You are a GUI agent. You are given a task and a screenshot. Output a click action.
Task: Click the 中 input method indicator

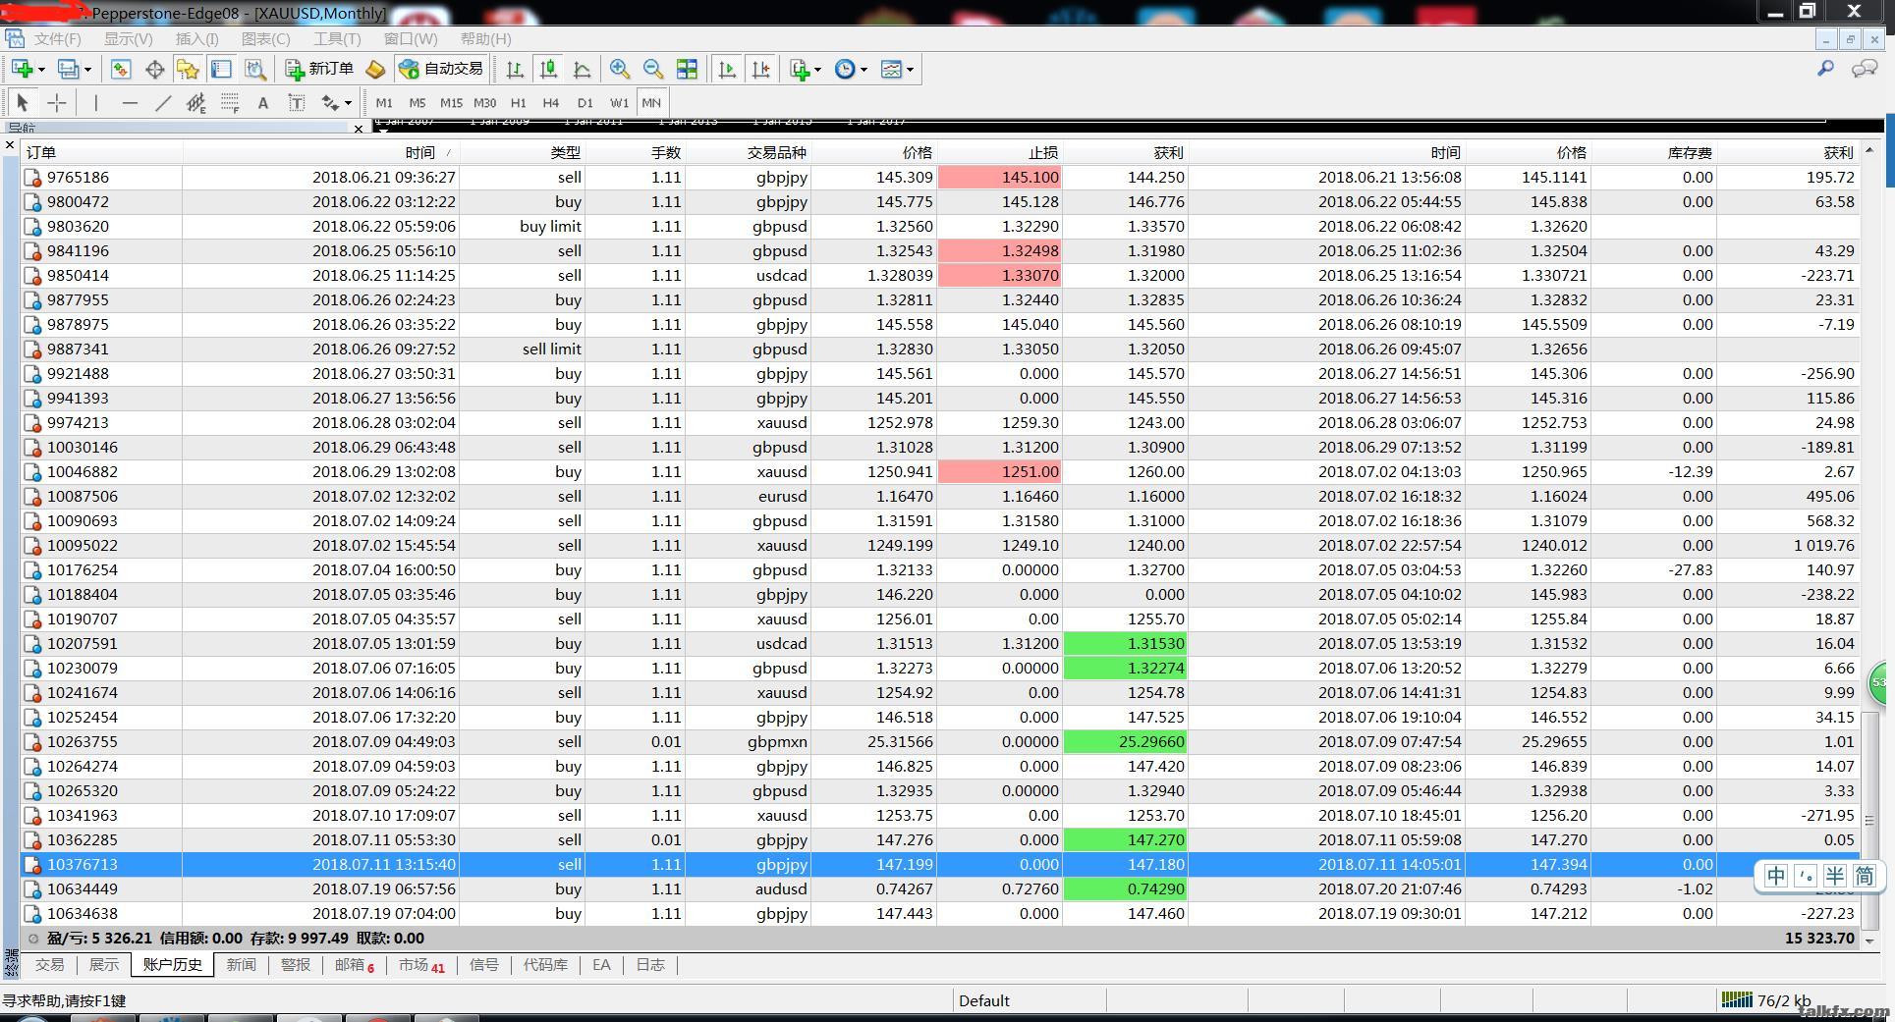coord(1775,876)
